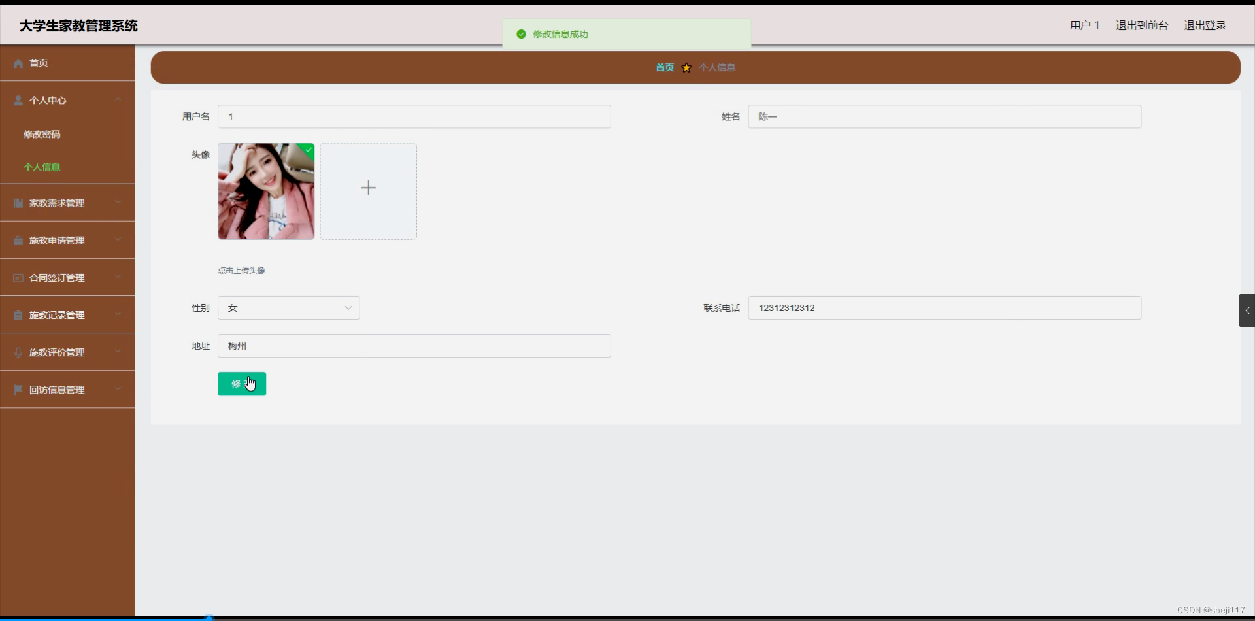Click 退出登录 to log out
Viewport: 1255px width, 621px height.
[1205, 25]
